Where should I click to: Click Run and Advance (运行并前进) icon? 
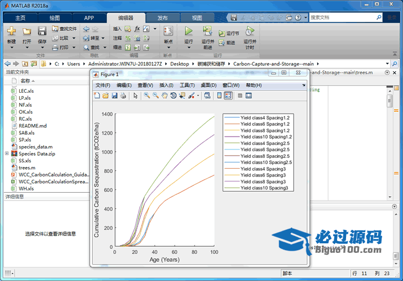click(207, 31)
